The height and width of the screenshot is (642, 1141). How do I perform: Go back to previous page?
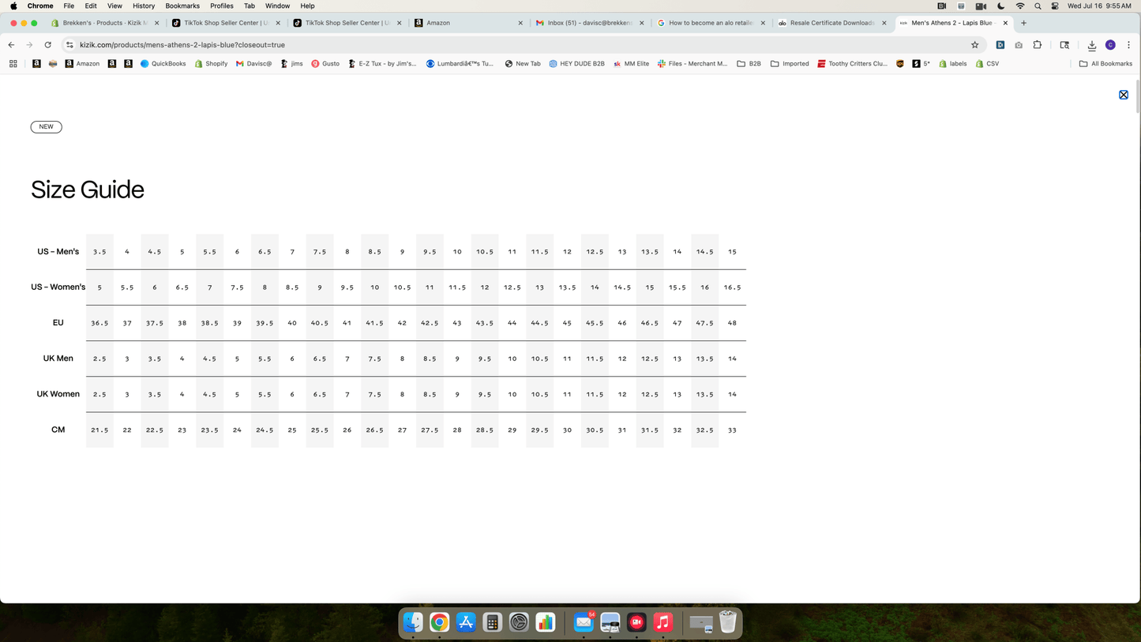[11, 45]
